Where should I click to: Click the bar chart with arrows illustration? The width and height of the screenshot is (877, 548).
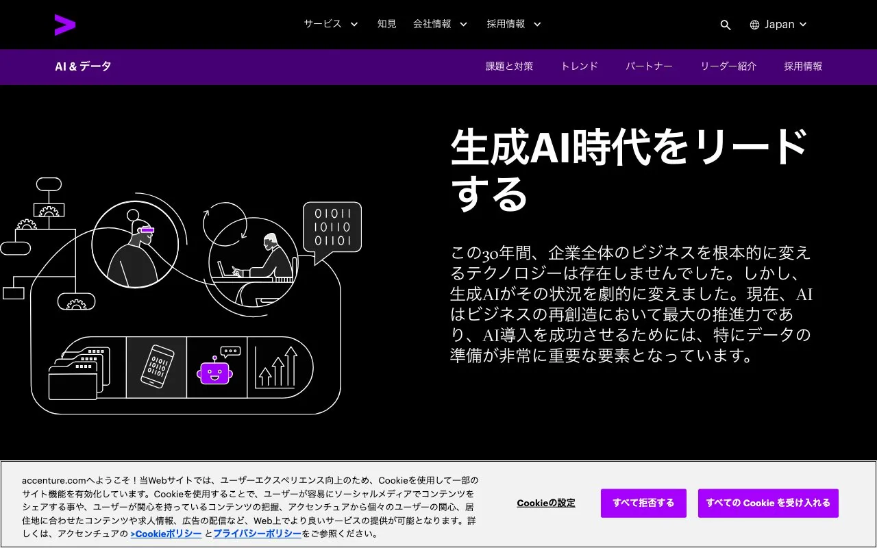click(x=277, y=367)
